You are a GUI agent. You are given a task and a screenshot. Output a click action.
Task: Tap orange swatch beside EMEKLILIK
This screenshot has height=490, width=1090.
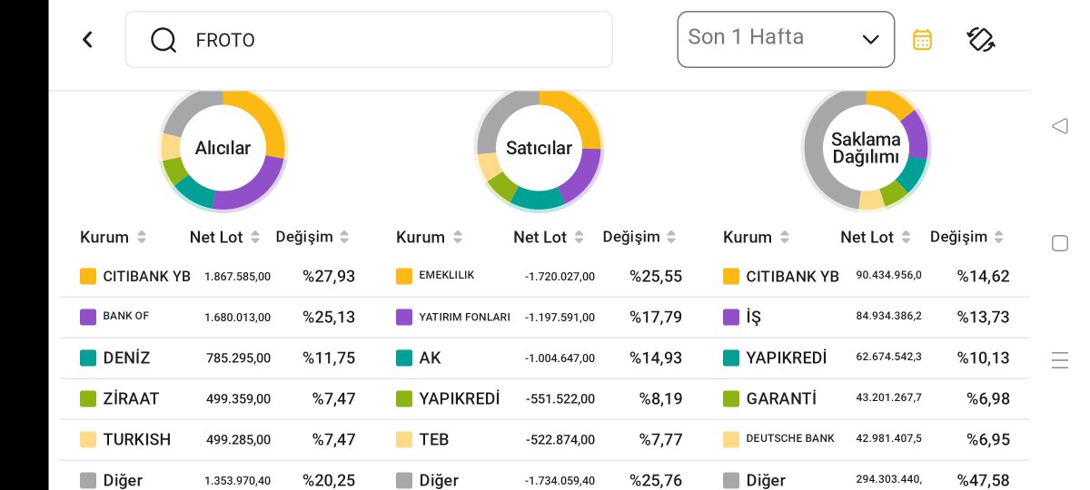tap(404, 276)
